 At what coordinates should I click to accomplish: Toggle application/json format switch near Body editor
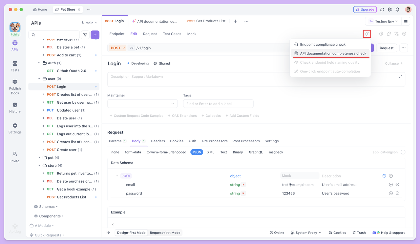[x=403, y=152]
